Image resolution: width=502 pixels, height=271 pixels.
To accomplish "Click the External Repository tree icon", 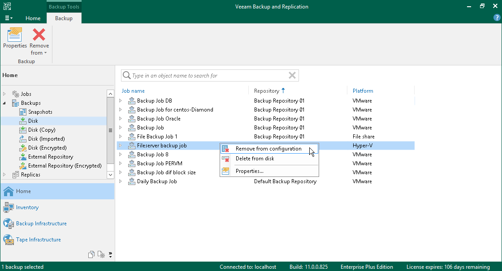I will [x=23, y=157].
